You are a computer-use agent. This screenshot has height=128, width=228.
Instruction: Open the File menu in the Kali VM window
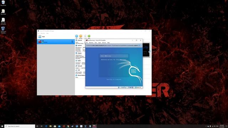(87, 43)
